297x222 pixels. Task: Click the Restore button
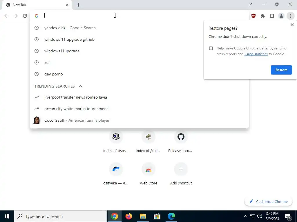click(281, 70)
